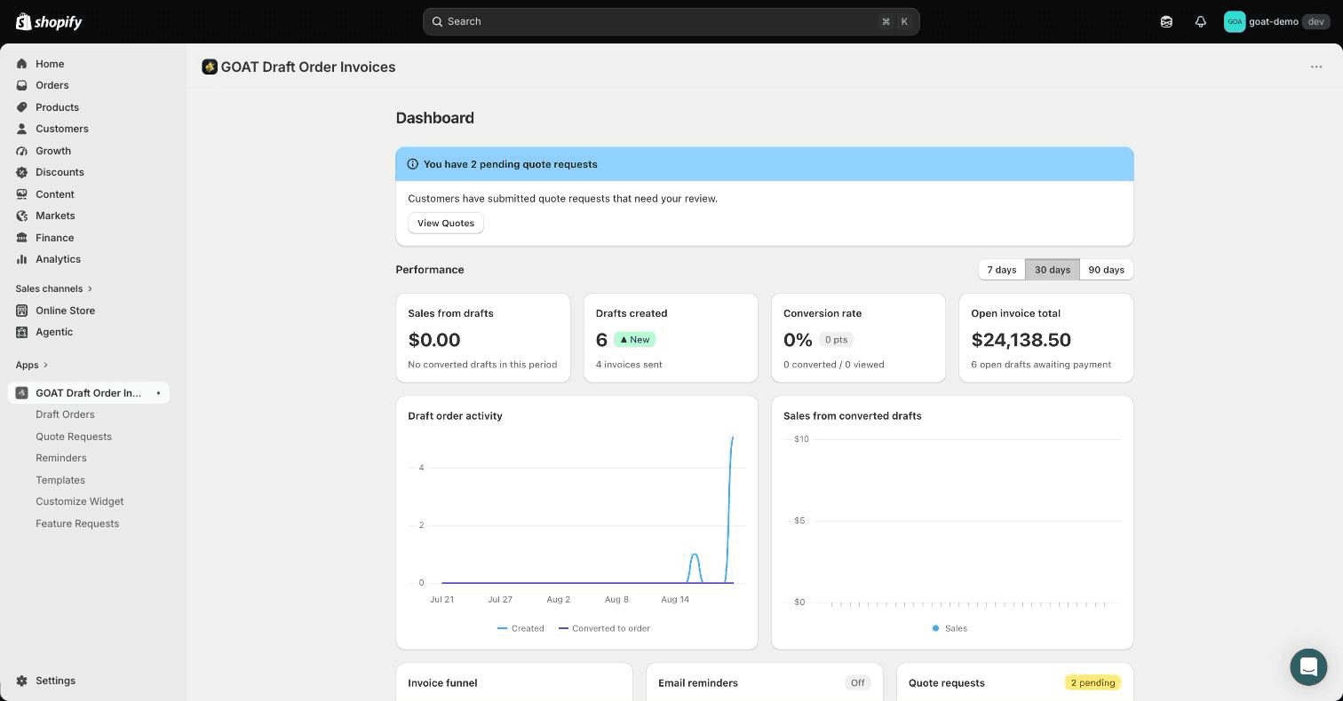Click the Discounts badge icon
The height and width of the screenshot is (701, 1343).
coord(22,172)
